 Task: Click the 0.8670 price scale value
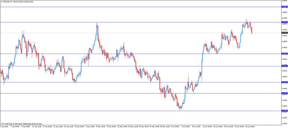point(285,48)
